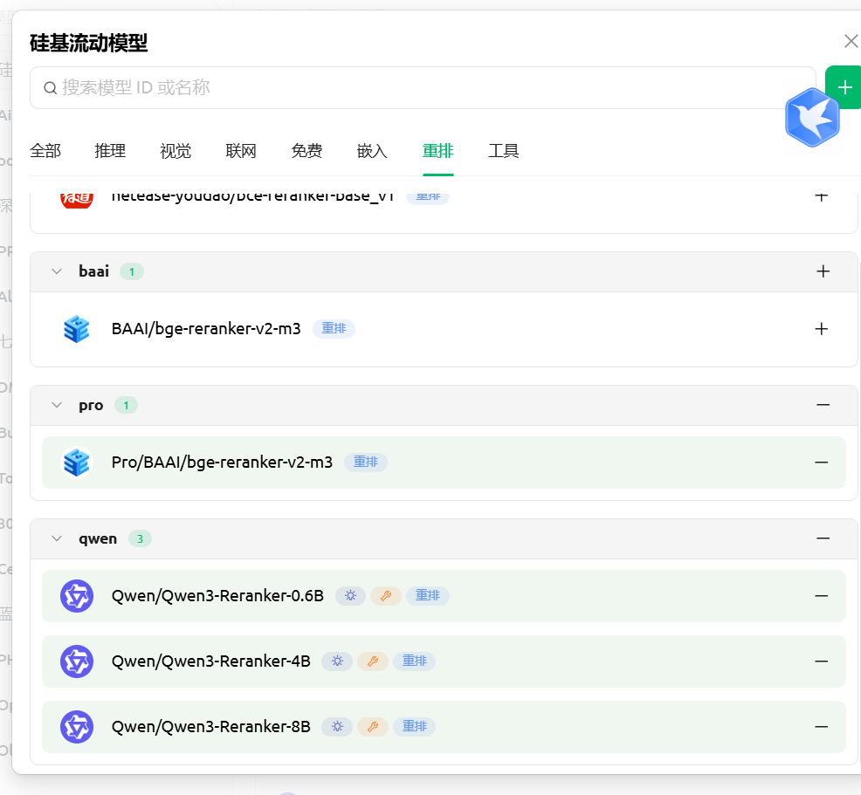Add all models in baai group

[x=823, y=271]
